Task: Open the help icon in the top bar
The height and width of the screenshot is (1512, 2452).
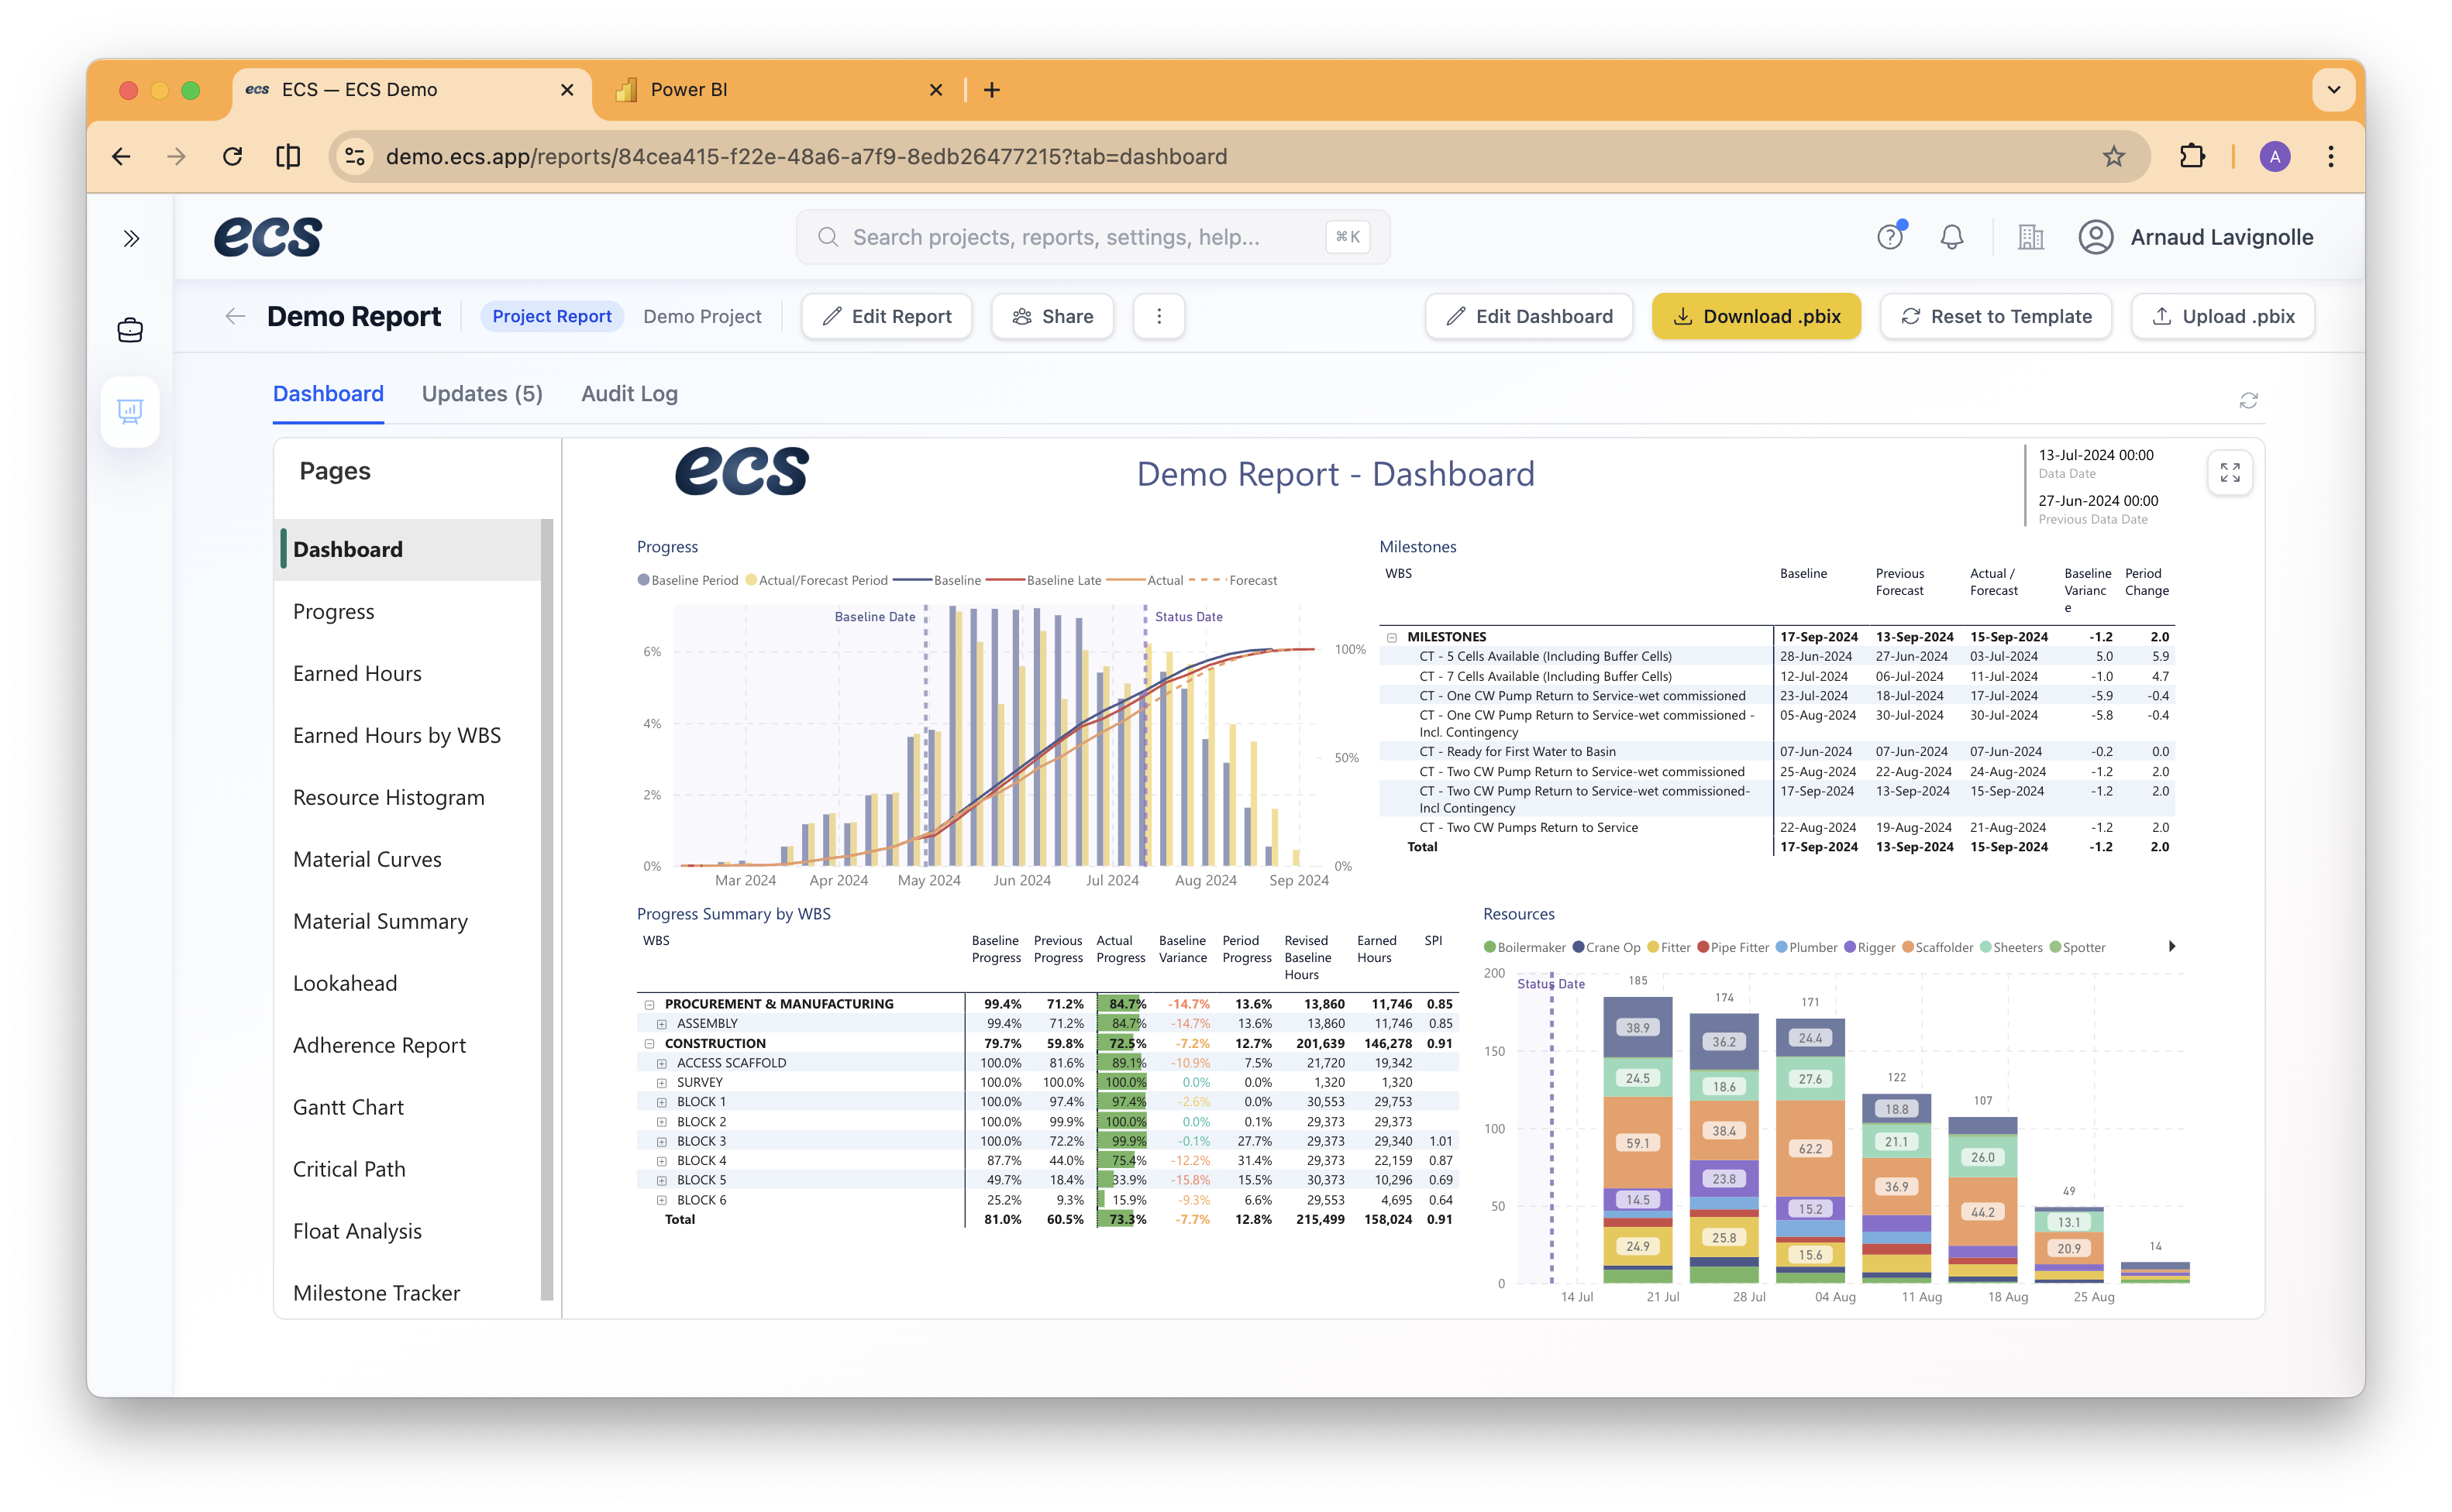Action: (x=1891, y=236)
